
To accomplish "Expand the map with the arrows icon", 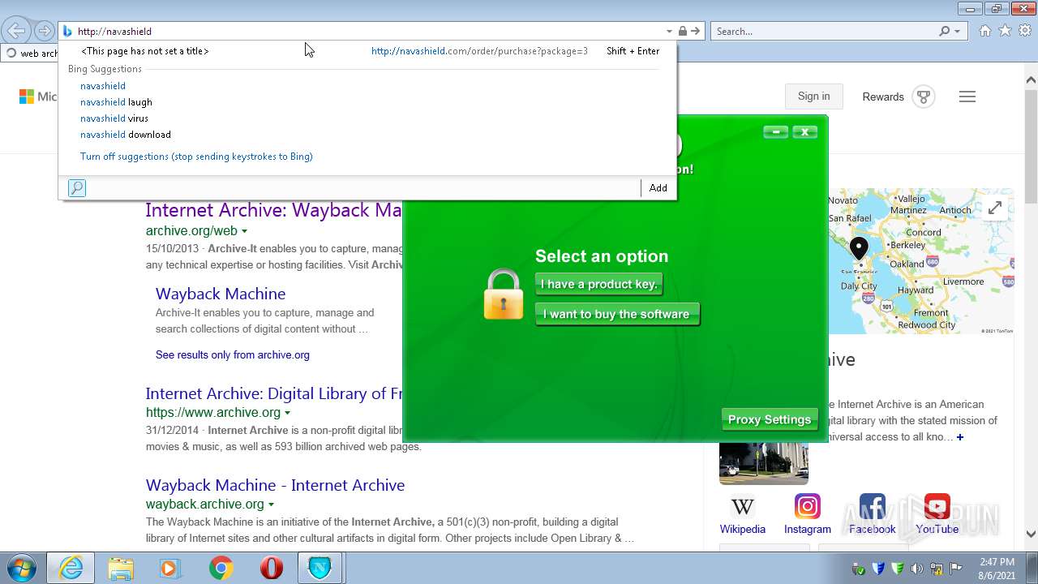I will [994, 208].
